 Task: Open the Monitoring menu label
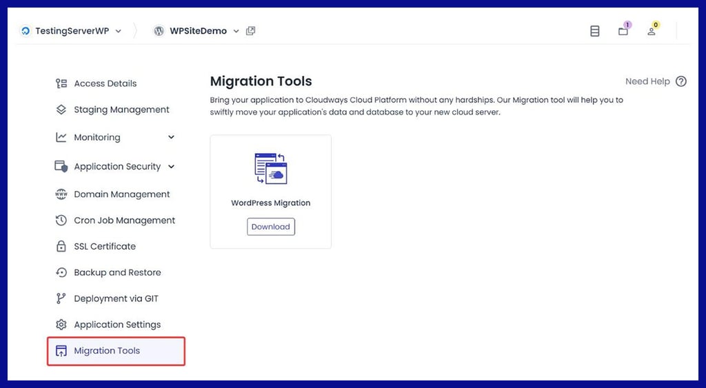point(97,137)
